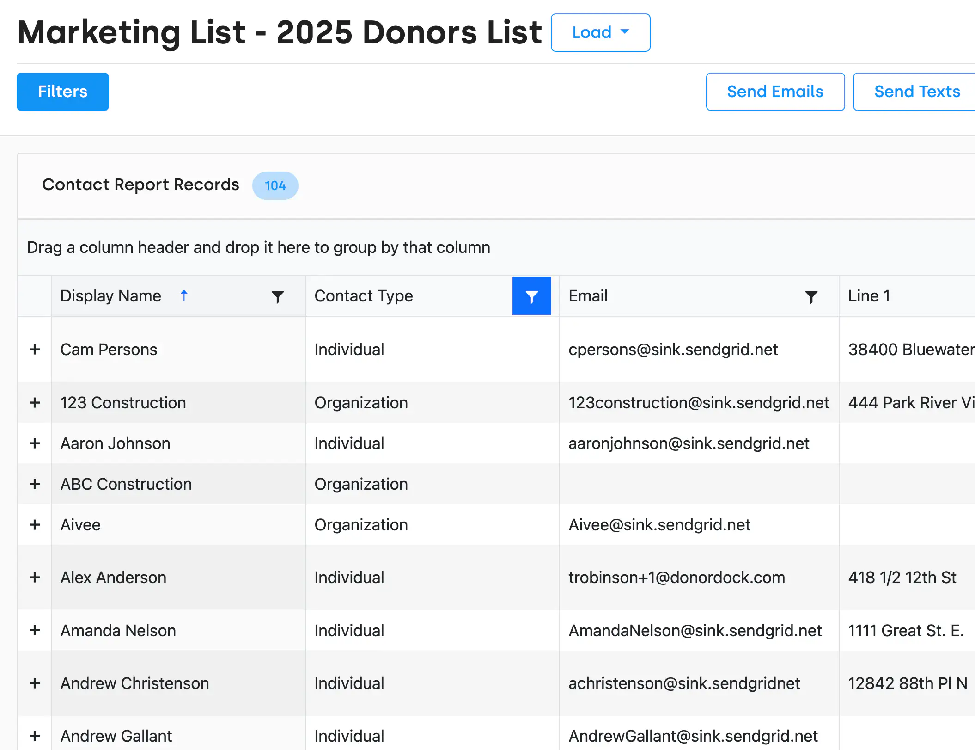The width and height of the screenshot is (975, 750).
Task: Expand the Amanda Nelson row
Action: (x=35, y=630)
